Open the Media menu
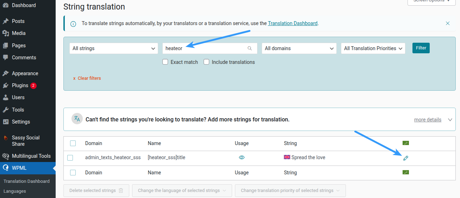This screenshot has width=460, height=198. [27, 33]
